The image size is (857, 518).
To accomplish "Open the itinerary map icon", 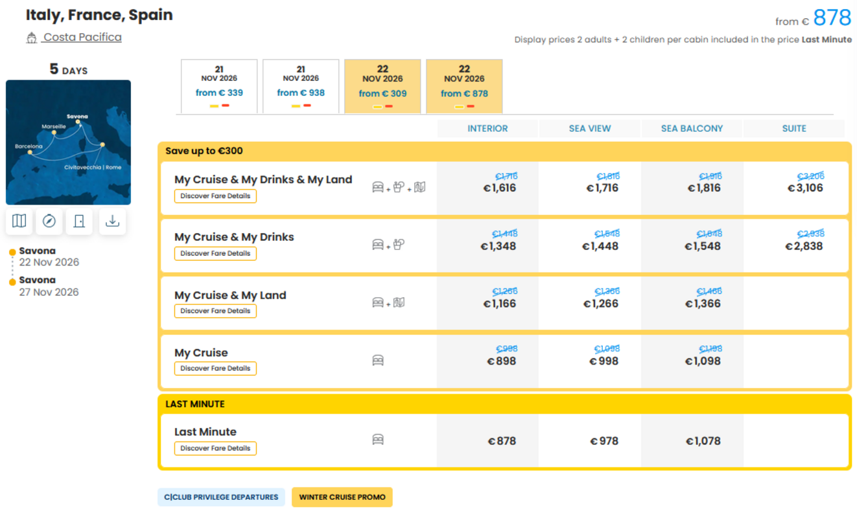I will 19,221.
